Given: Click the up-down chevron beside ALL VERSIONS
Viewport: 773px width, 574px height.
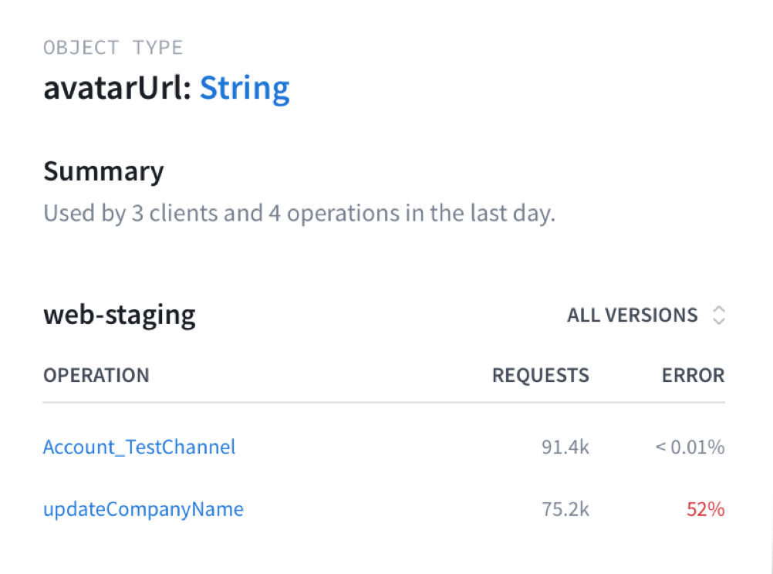Looking at the screenshot, I should pyautogui.click(x=719, y=315).
